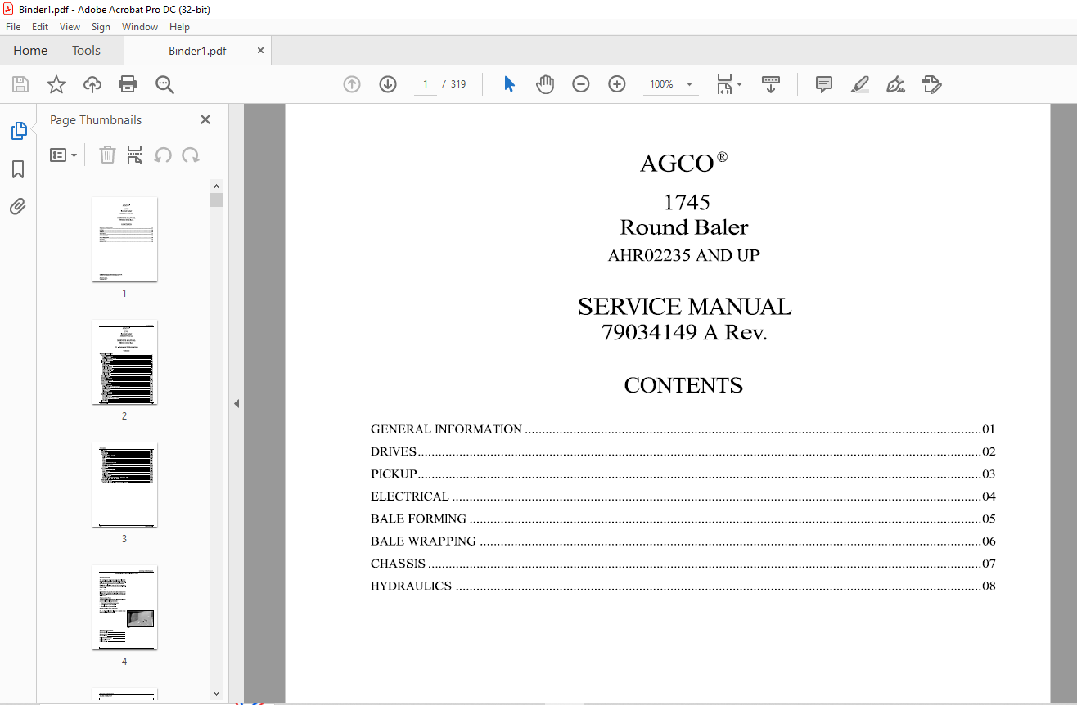Open the Help menu
1077x705 pixels.
click(x=179, y=27)
